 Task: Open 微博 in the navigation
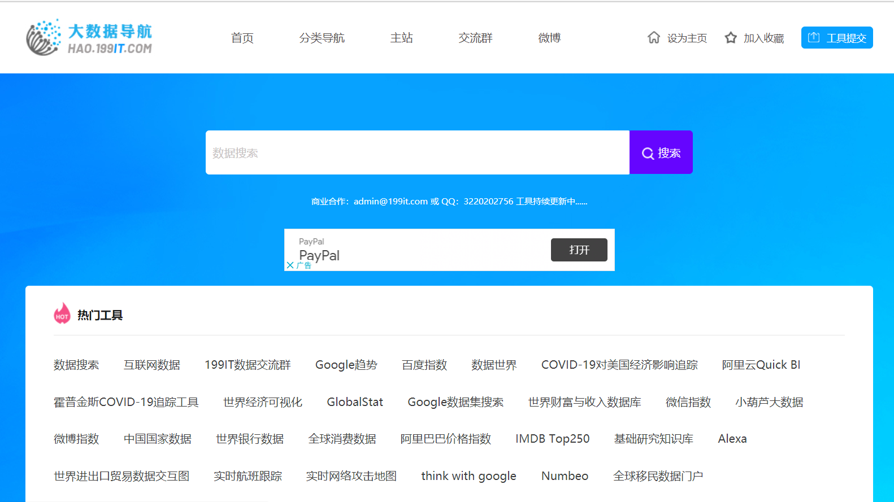pyautogui.click(x=550, y=38)
